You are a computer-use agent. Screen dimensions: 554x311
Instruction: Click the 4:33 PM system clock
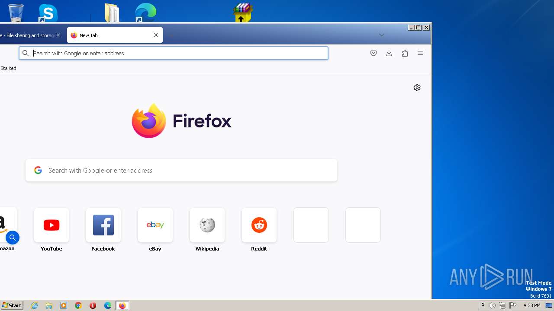pyautogui.click(x=531, y=305)
